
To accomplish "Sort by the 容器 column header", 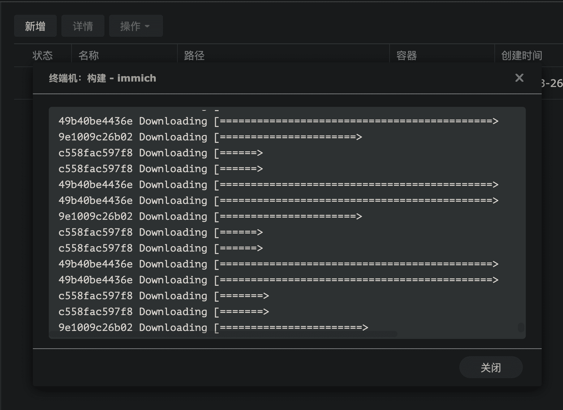I will pos(442,55).
